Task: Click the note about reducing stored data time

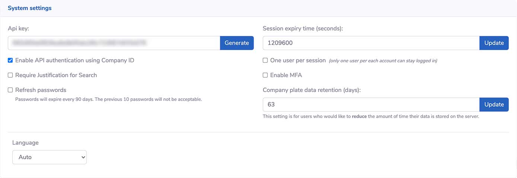Action: (371, 116)
